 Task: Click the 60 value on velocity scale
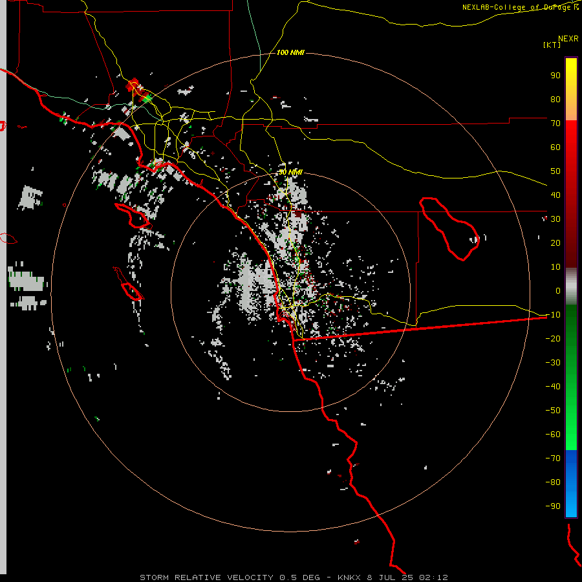coord(555,147)
